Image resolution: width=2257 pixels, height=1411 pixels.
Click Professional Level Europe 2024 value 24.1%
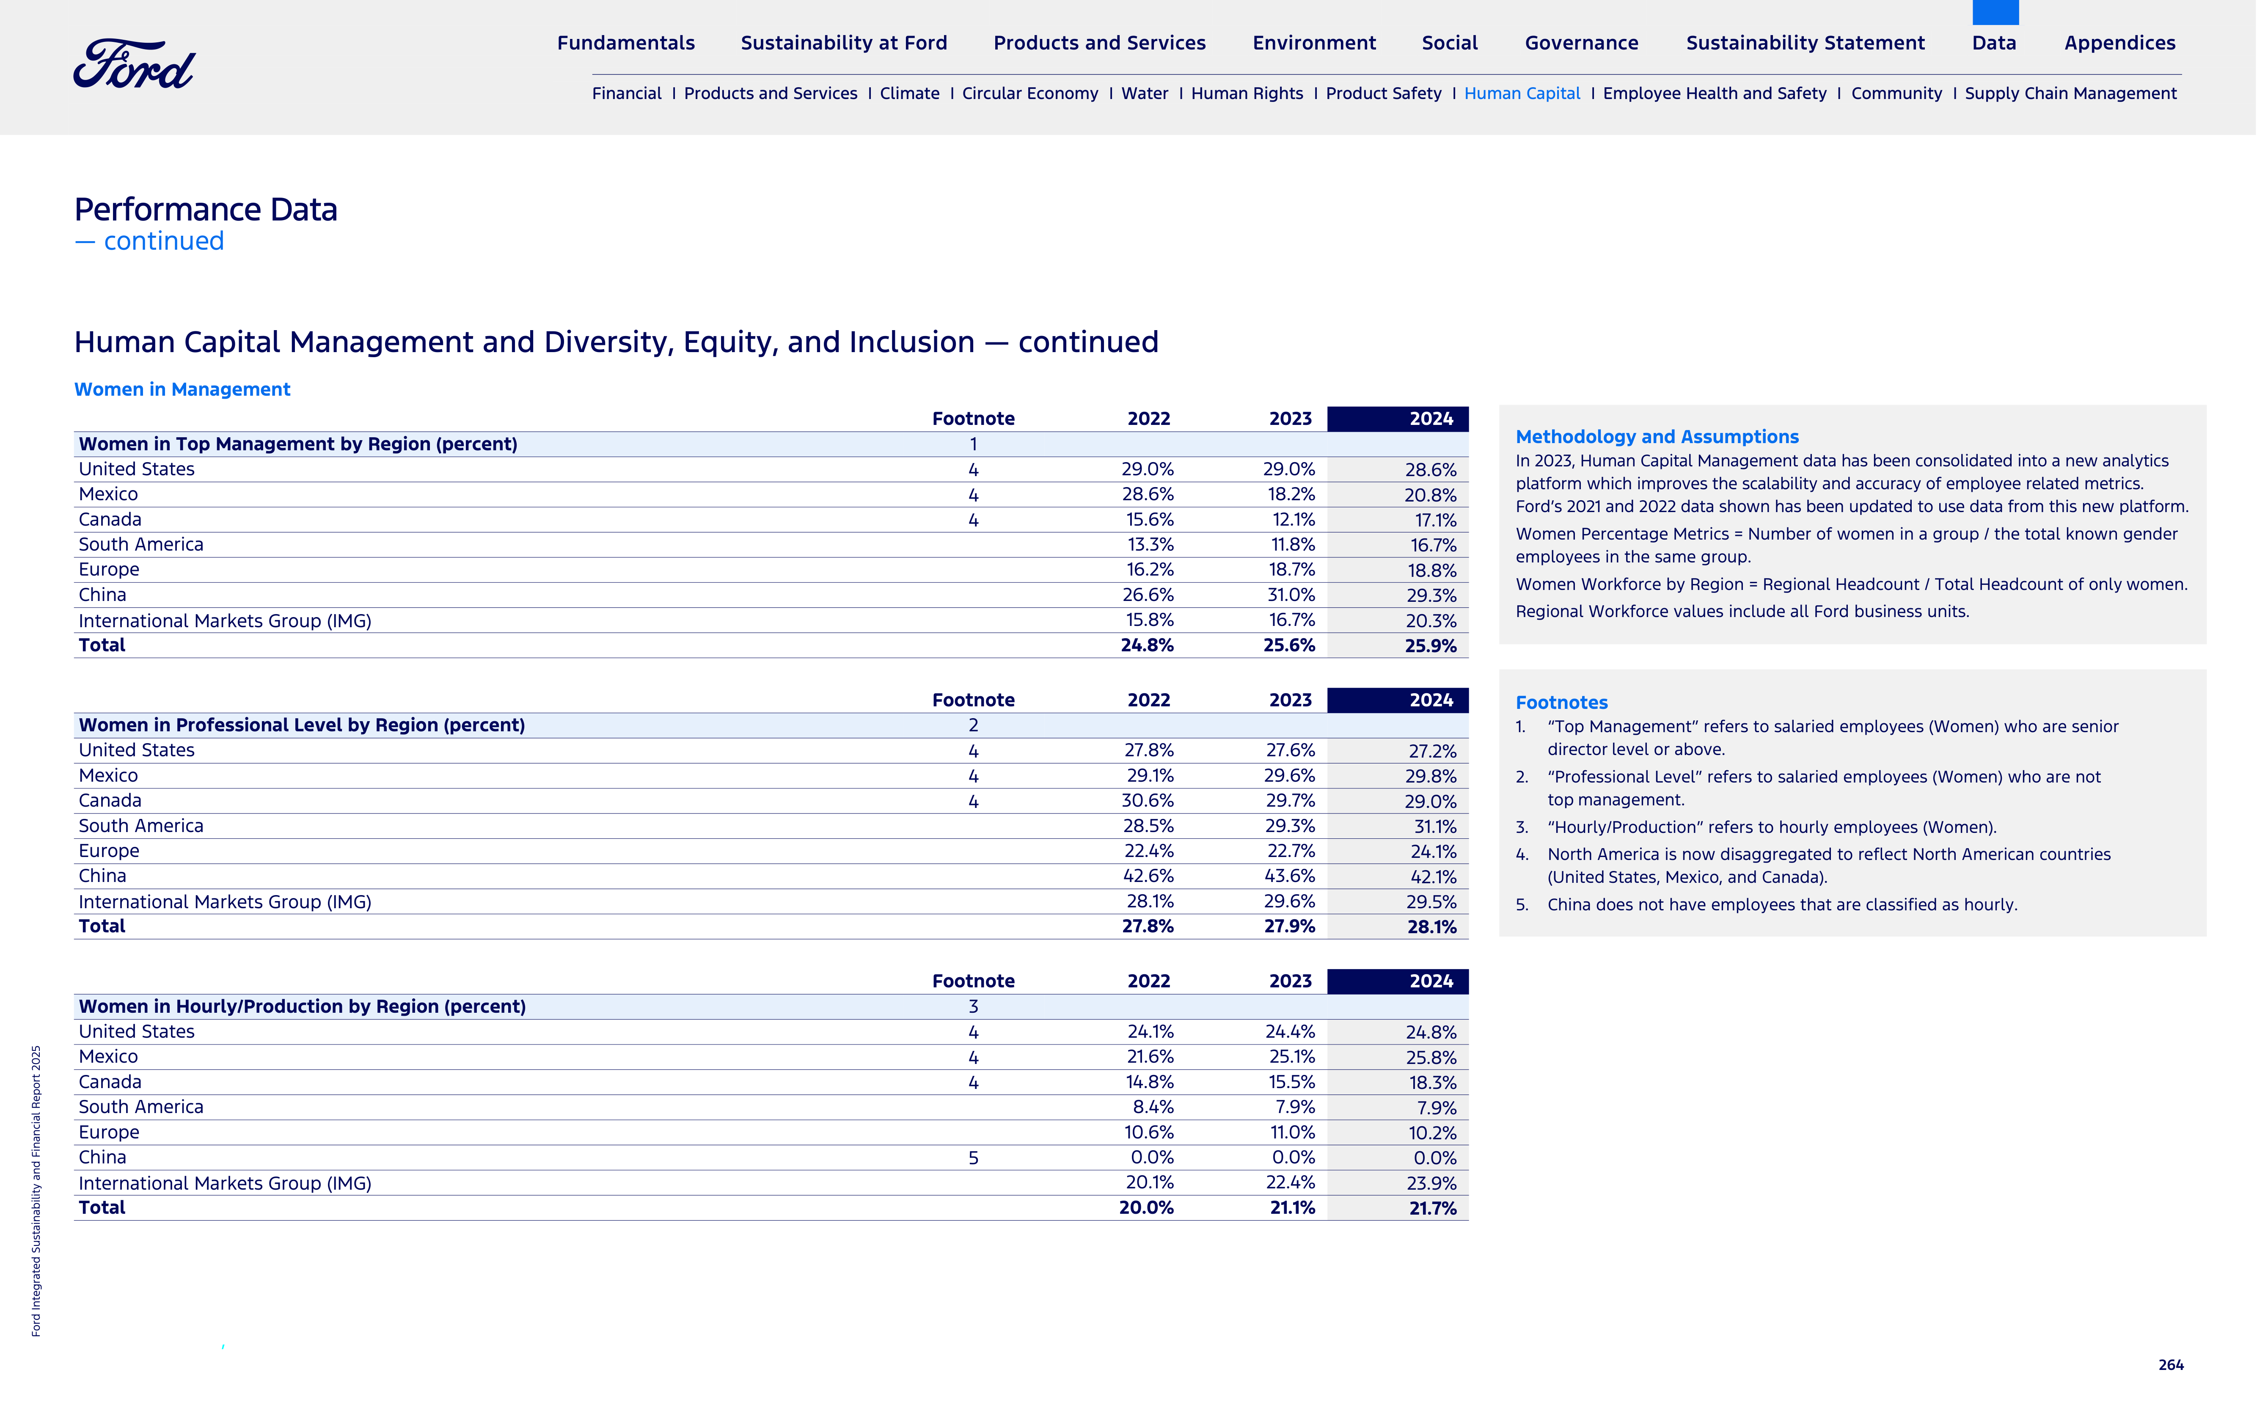click(1433, 852)
